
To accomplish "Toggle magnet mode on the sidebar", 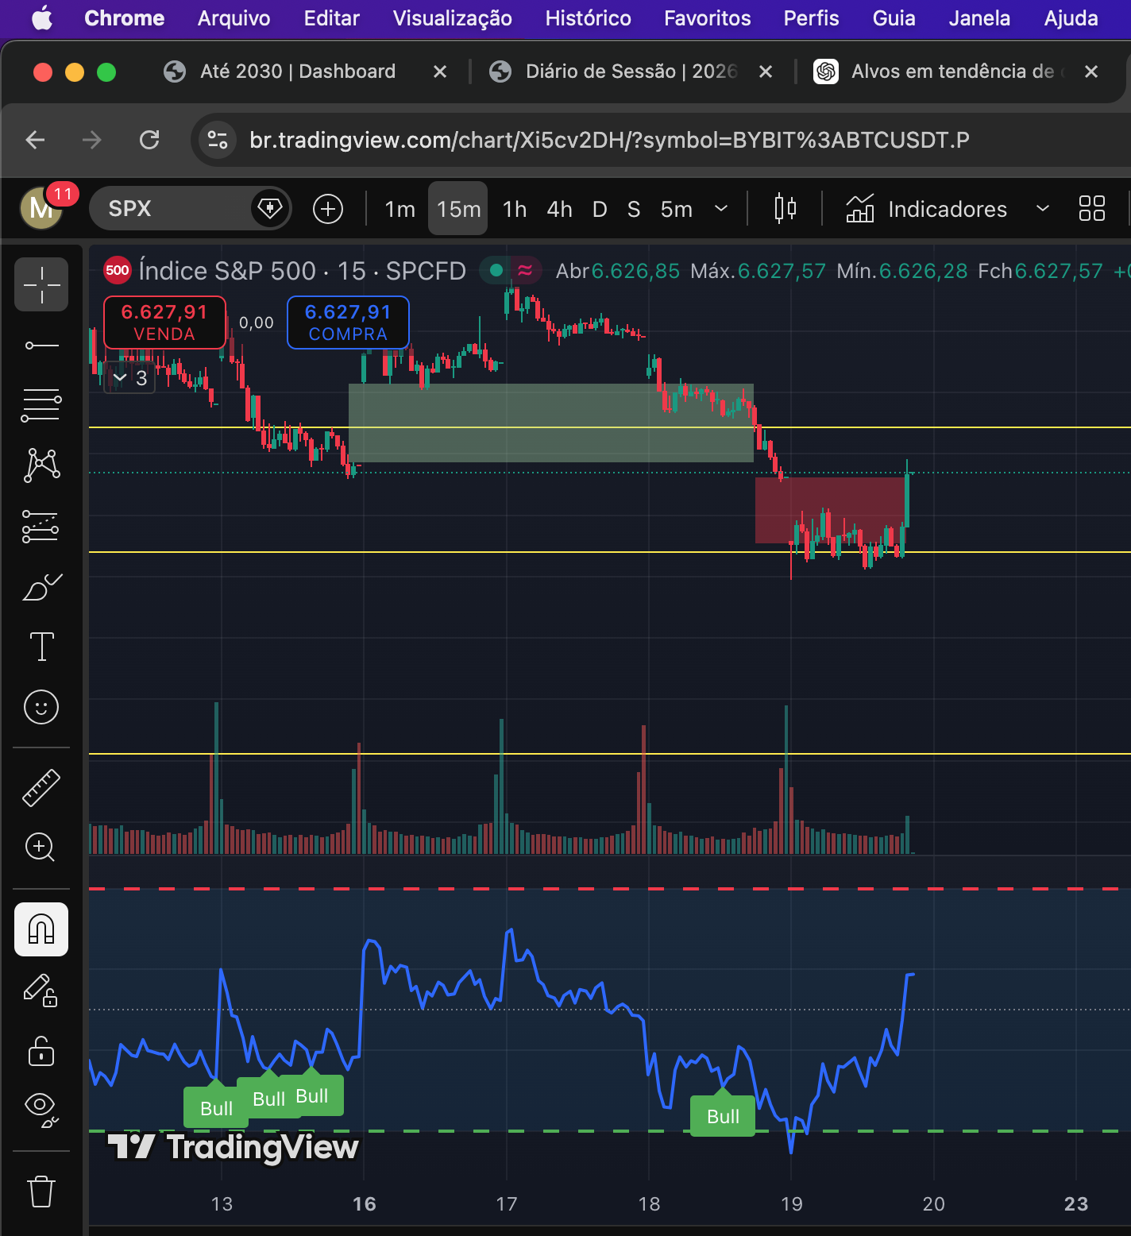I will [41, 929].
